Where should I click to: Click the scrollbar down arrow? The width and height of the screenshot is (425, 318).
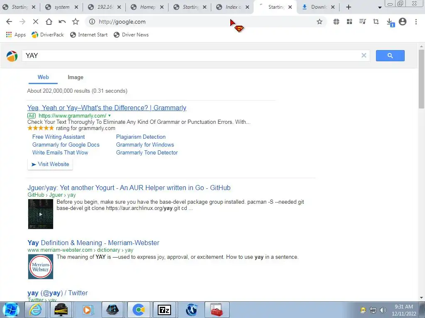pyautogui.click(x=421, y=298)
